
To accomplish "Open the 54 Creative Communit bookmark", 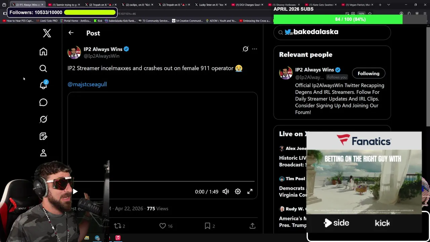I will pos(187,21).
